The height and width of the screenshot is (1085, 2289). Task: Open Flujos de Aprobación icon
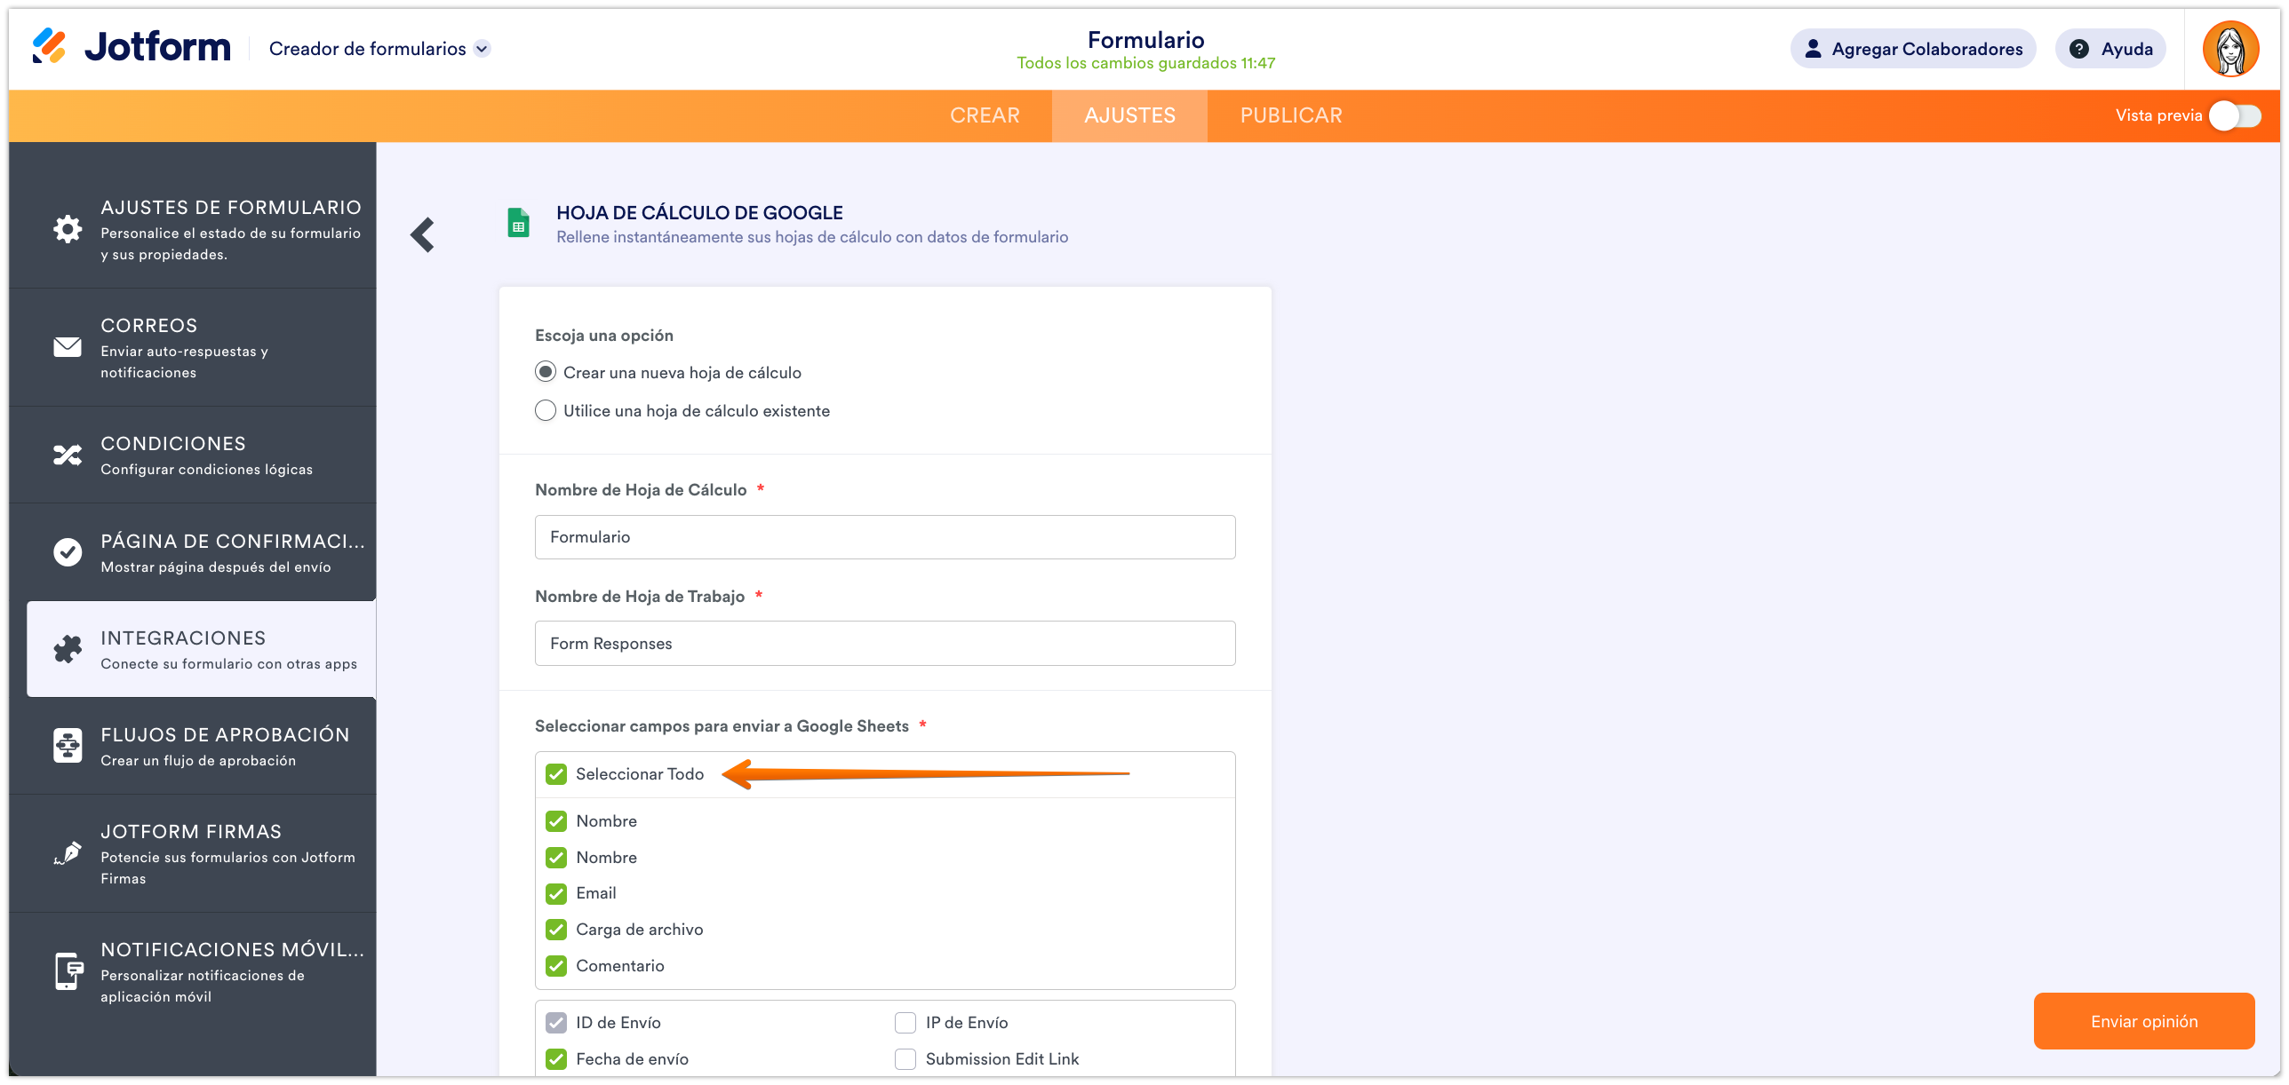click(68, 746)
